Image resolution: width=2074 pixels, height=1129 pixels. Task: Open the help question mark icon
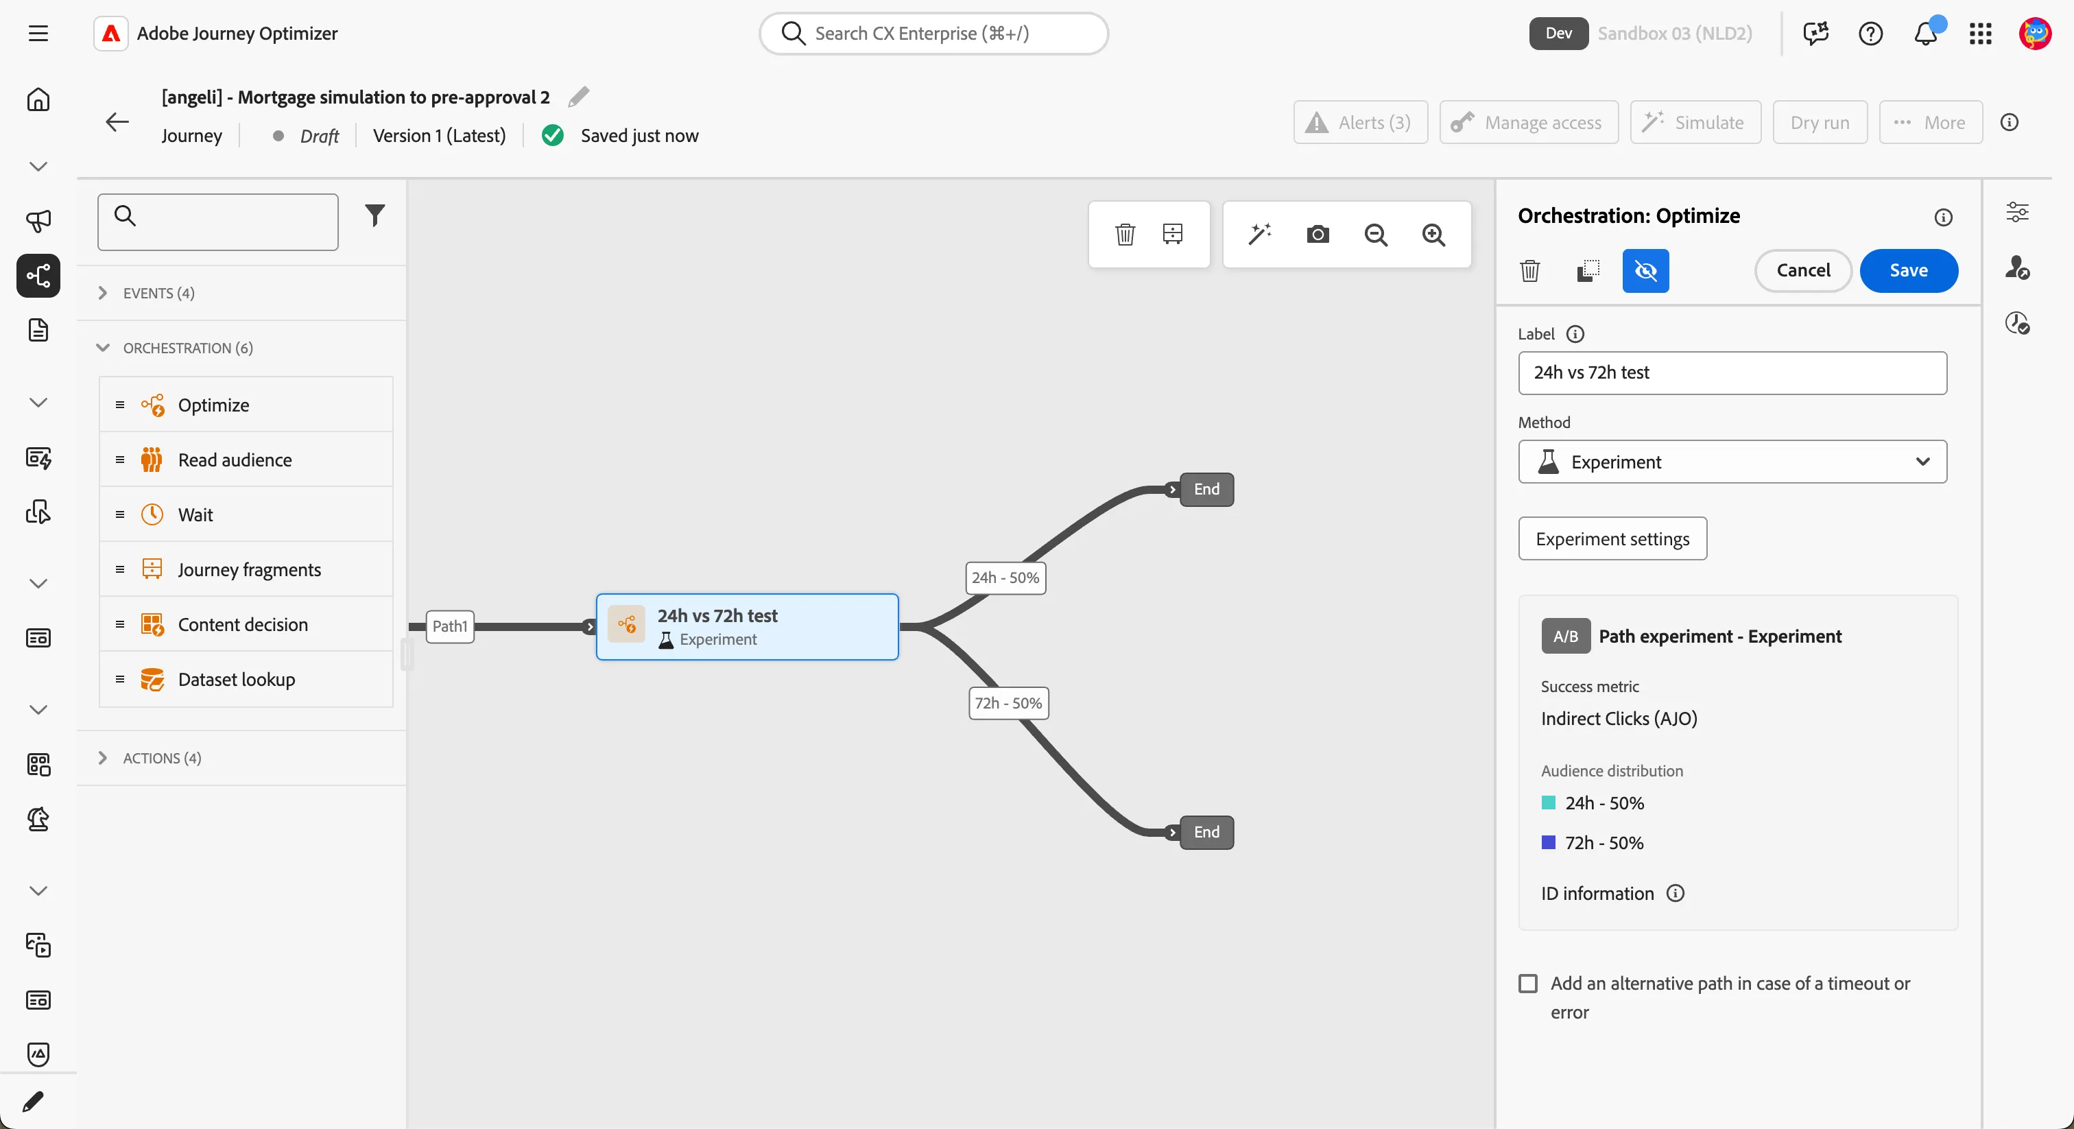coord(1870,33)
